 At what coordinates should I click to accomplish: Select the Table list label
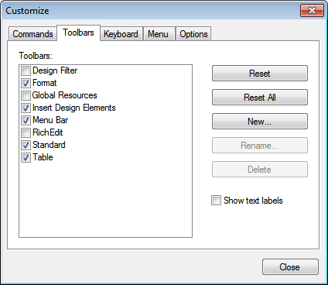(x=43, y=157)
